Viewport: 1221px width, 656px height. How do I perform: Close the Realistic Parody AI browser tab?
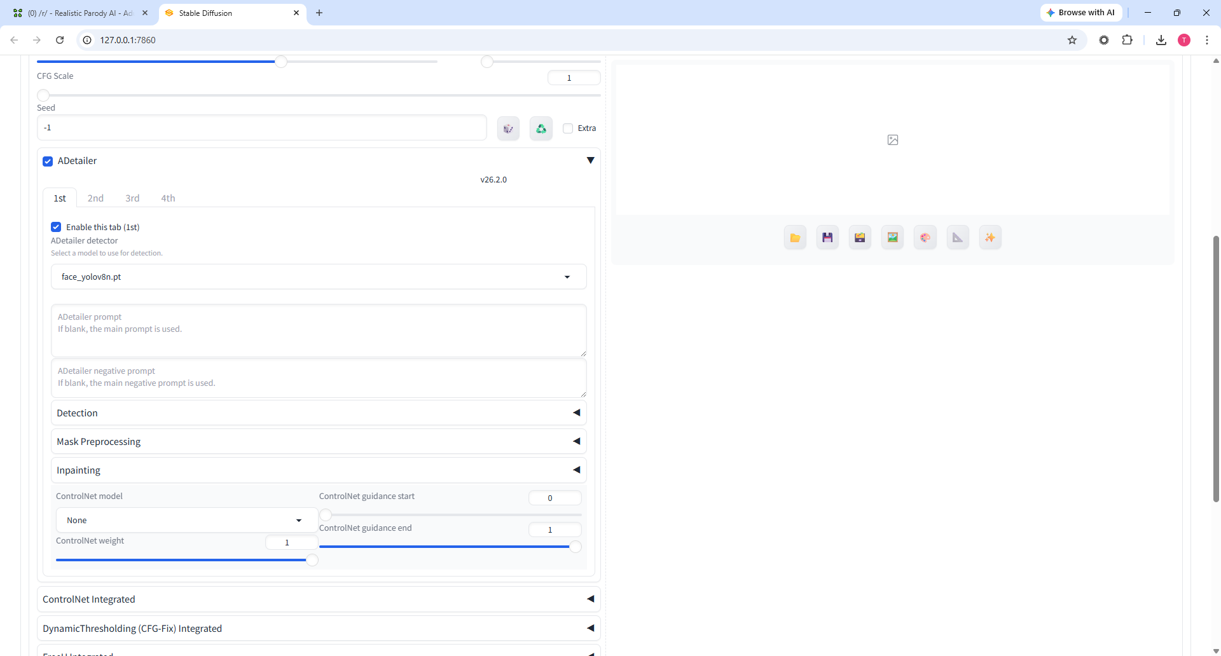[145, 13]
